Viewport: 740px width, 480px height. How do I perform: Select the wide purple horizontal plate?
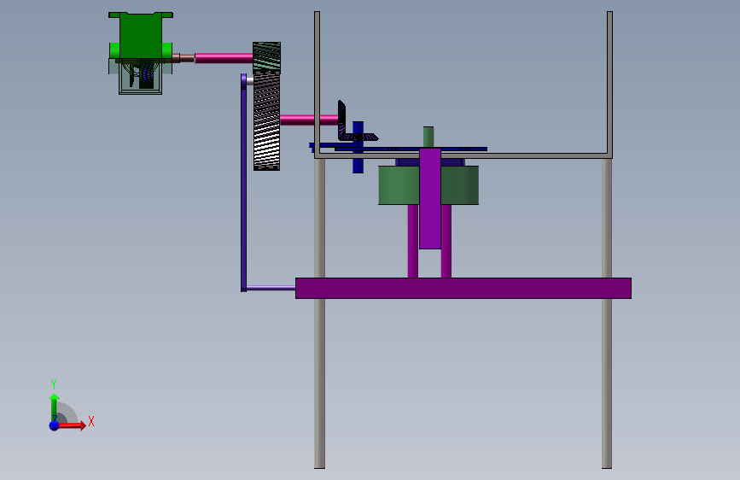(463, 288)
